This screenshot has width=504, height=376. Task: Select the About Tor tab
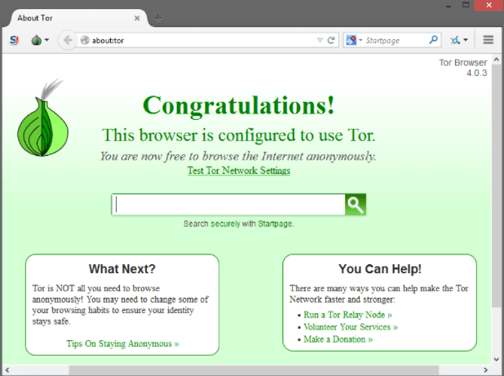(x=78, y=18)
